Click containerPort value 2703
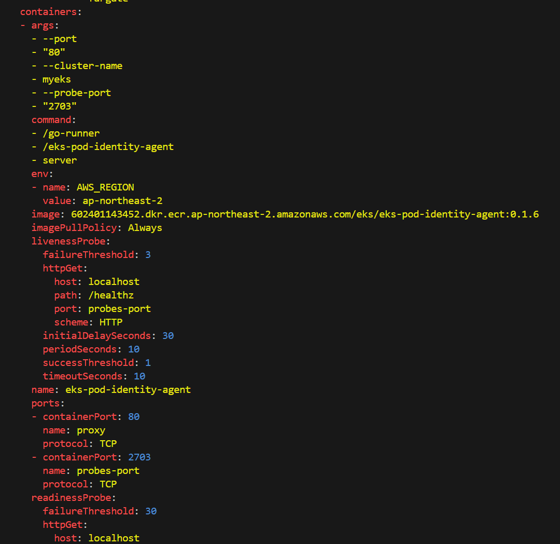Screen dimensions: 560x544 (139, 457)
